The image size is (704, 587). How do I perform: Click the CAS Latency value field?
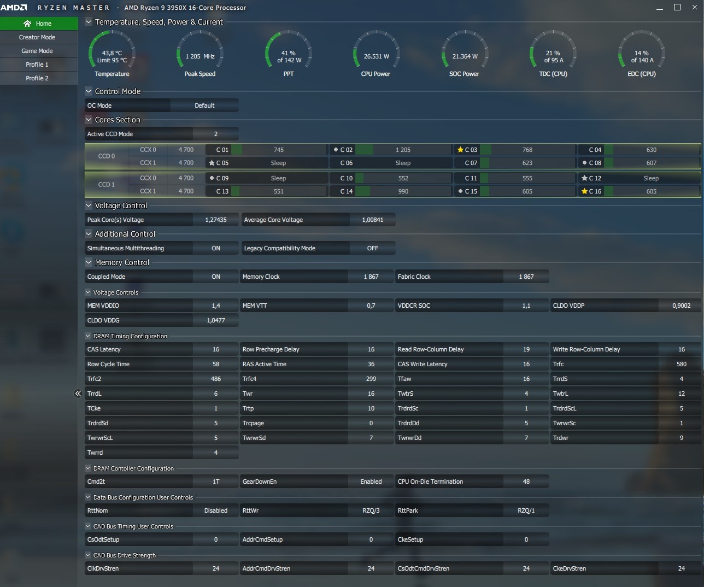216,349
